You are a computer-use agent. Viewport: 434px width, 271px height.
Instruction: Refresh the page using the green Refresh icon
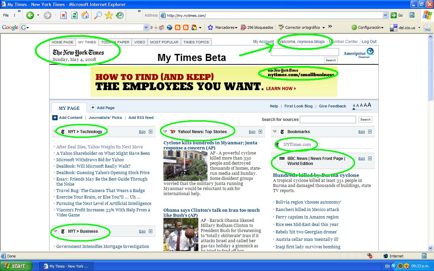(x=74, y=15)
